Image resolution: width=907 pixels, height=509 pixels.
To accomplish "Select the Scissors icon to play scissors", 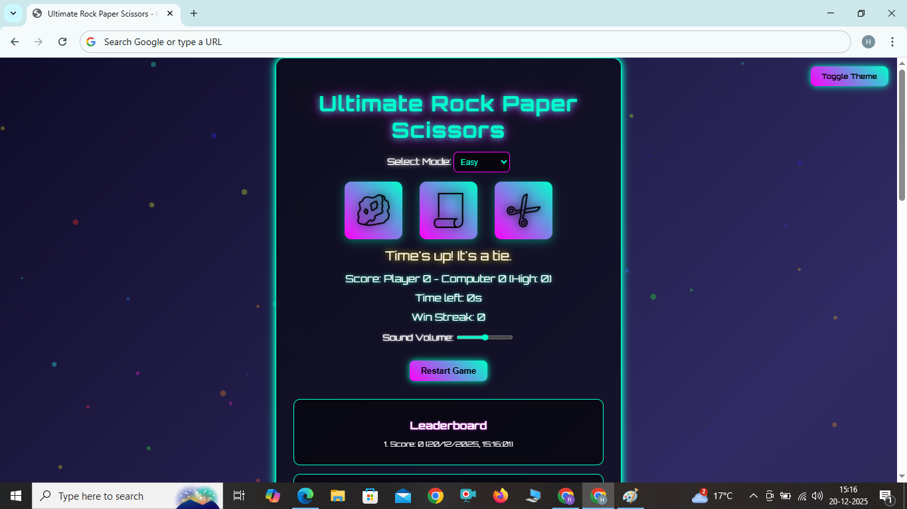I will click(x=523, y=210).
